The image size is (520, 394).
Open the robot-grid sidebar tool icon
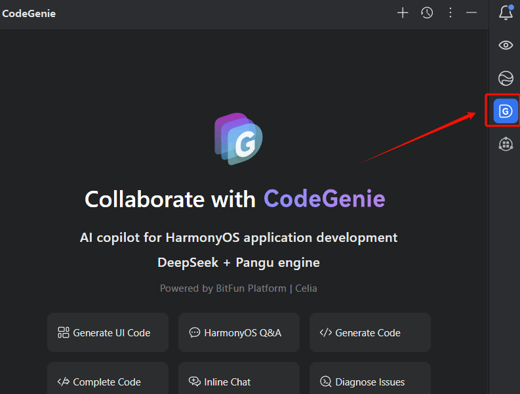(x=506, y=144)
